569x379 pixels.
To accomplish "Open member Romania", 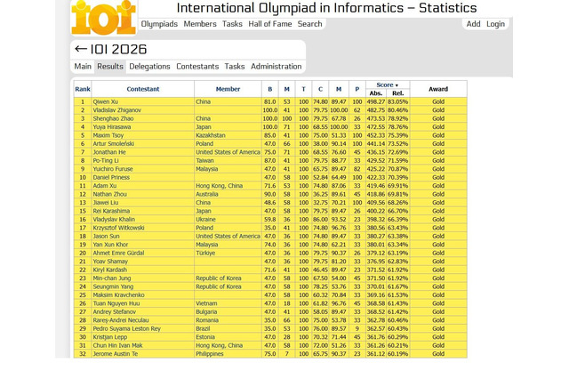I will click(x=207, y=320).
